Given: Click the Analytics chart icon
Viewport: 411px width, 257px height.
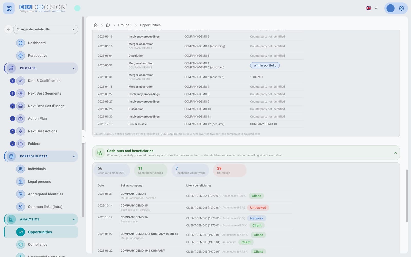Looking at the screenshot, I should click(11, 219).
